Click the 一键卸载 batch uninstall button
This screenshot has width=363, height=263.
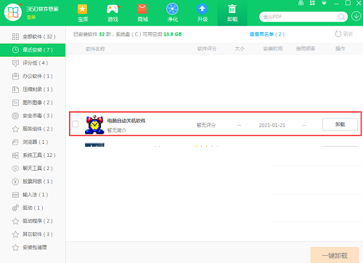pos(335,255)
